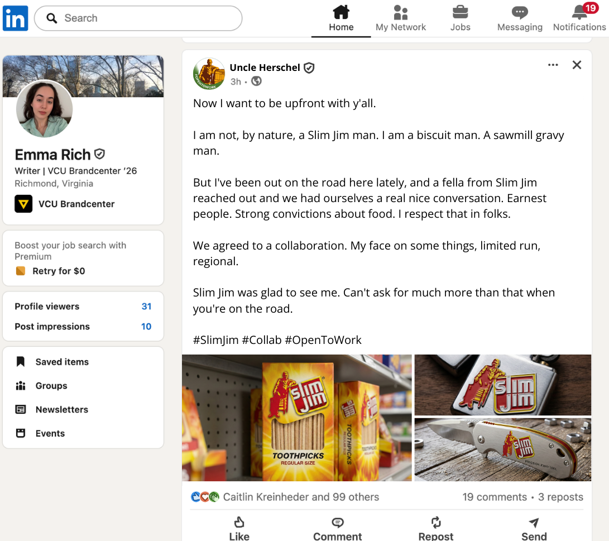Click 'Now I want to be upfront' text
The height and width of the screenshot is (541, 609).
click(x=284, y=103)
